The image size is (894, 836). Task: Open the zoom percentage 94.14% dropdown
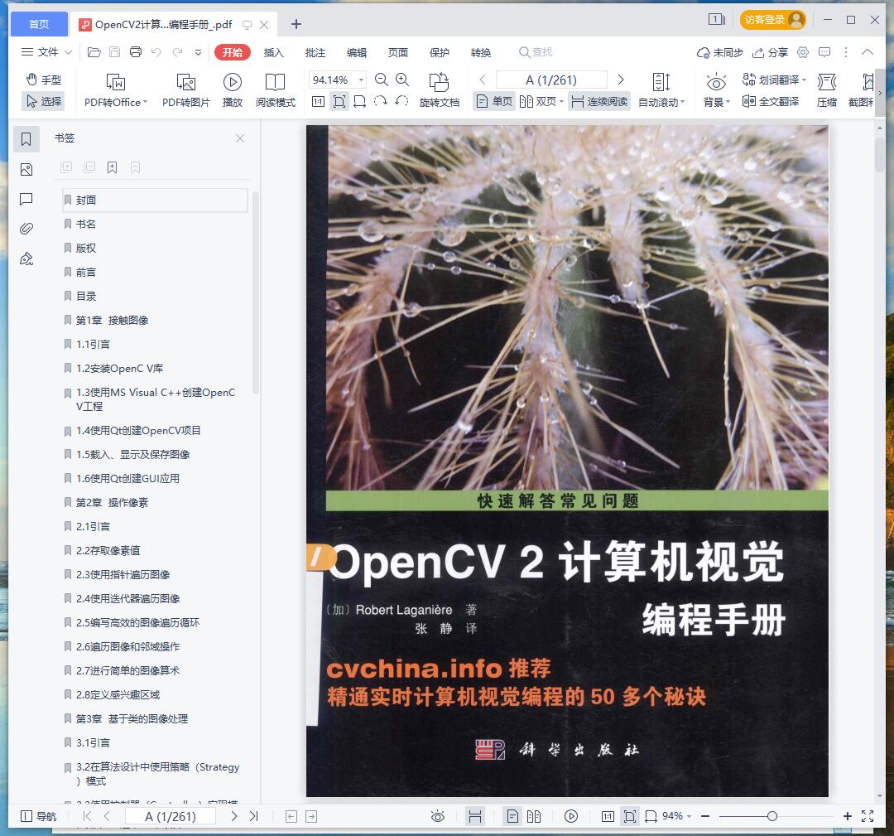(x=362, y=80)
